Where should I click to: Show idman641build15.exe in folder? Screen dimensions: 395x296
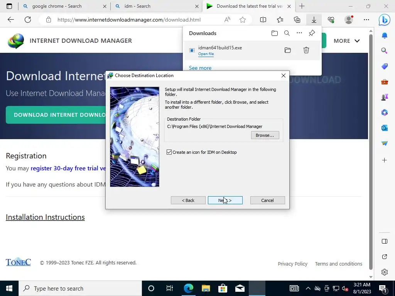click(287, 50)
